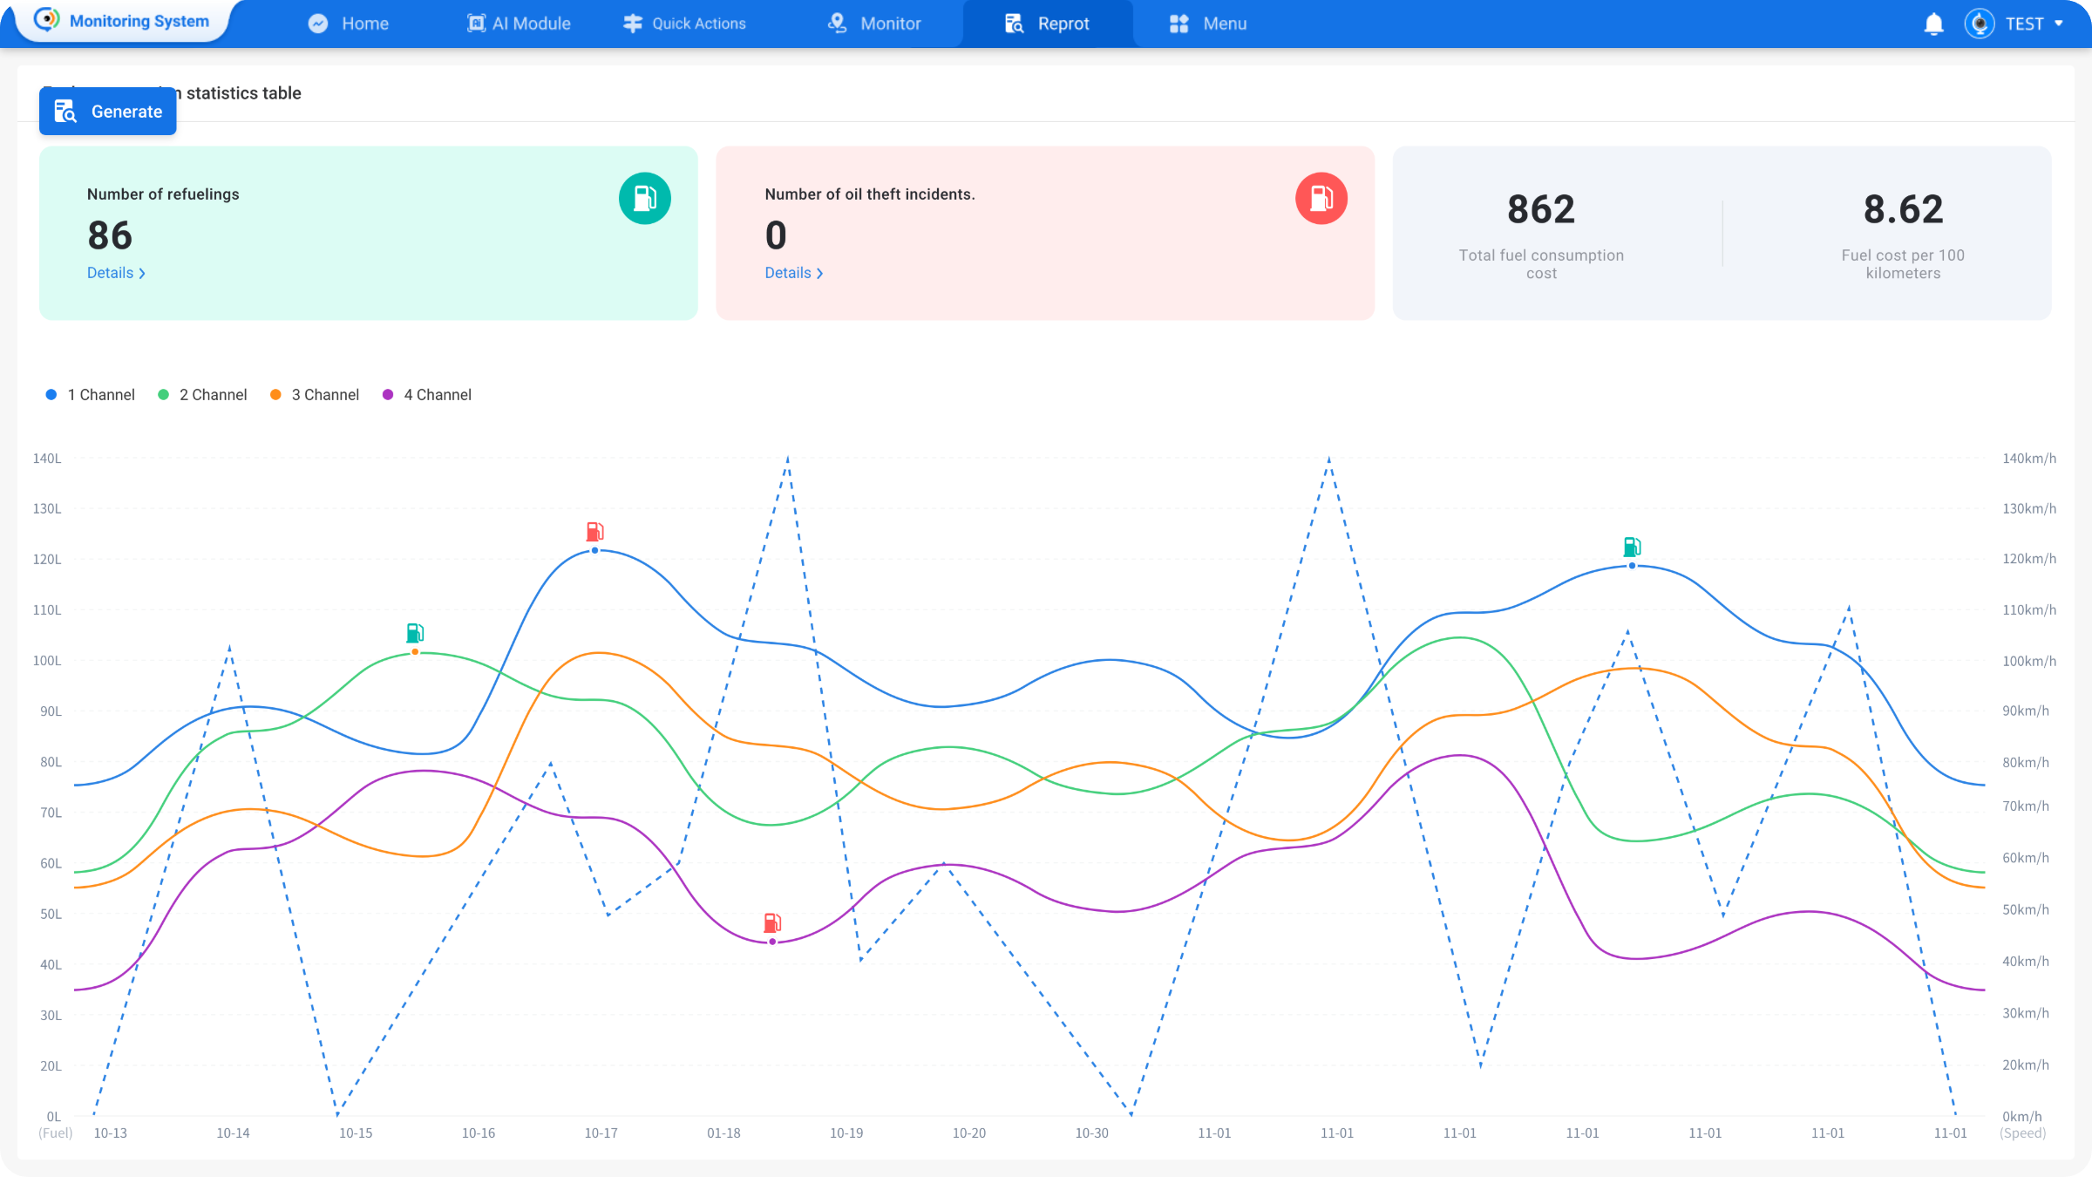
Task: Open Details under Number of refuelings
Action: pos(115,273)
